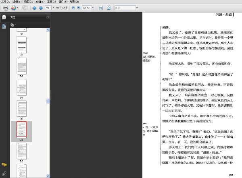Screen dimensions: 242x178
Task: Open the second navigation pane icon in sidebar
Action: pos(4,26)
